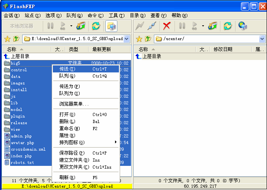The width and height of the screenshot is (267, 190).
Task: Click the globe switch-to-remote browser icon
Action: click(243, 26)
